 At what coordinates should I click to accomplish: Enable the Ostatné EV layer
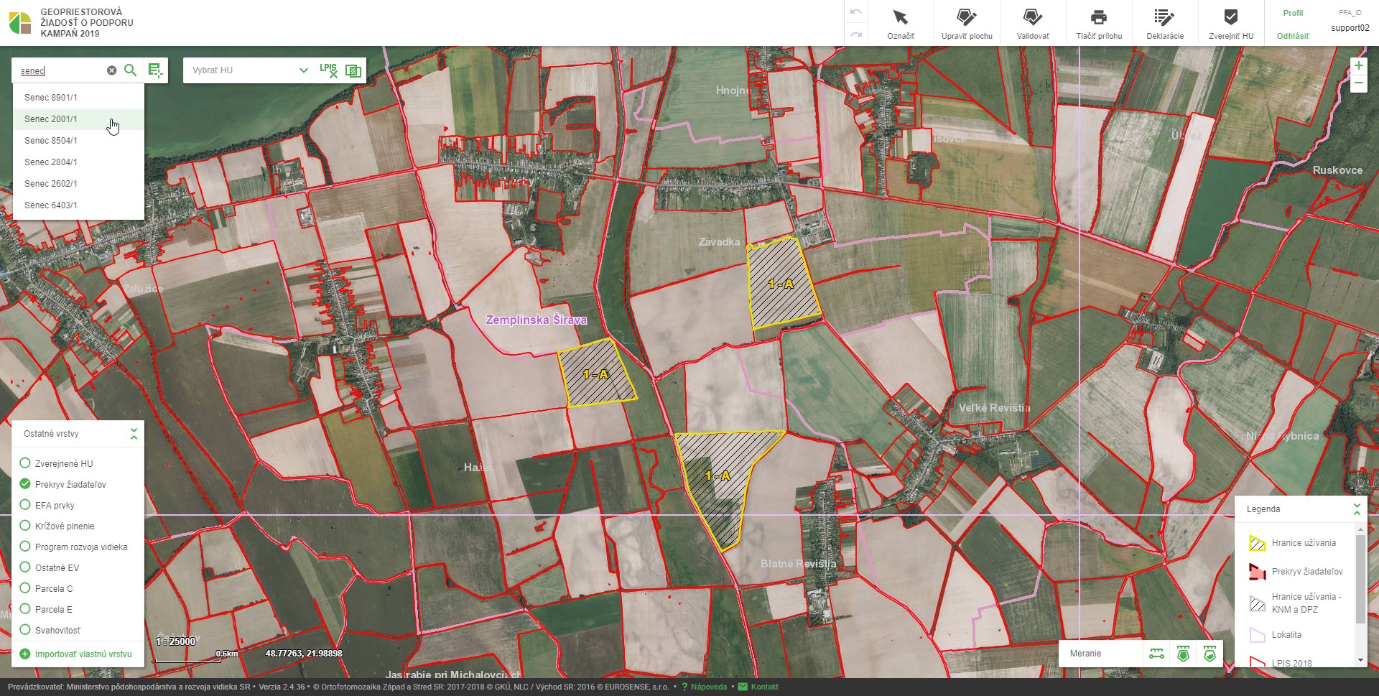(x=24, y=567)
